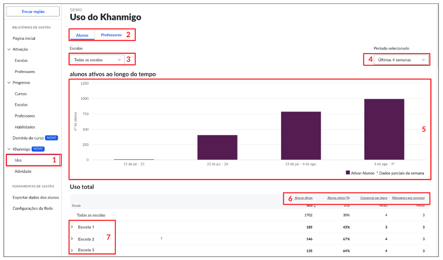Expand the Escola 1 row chevron
Image resolution: width=443 pixels, height=260 pixels.
[72, 227]
